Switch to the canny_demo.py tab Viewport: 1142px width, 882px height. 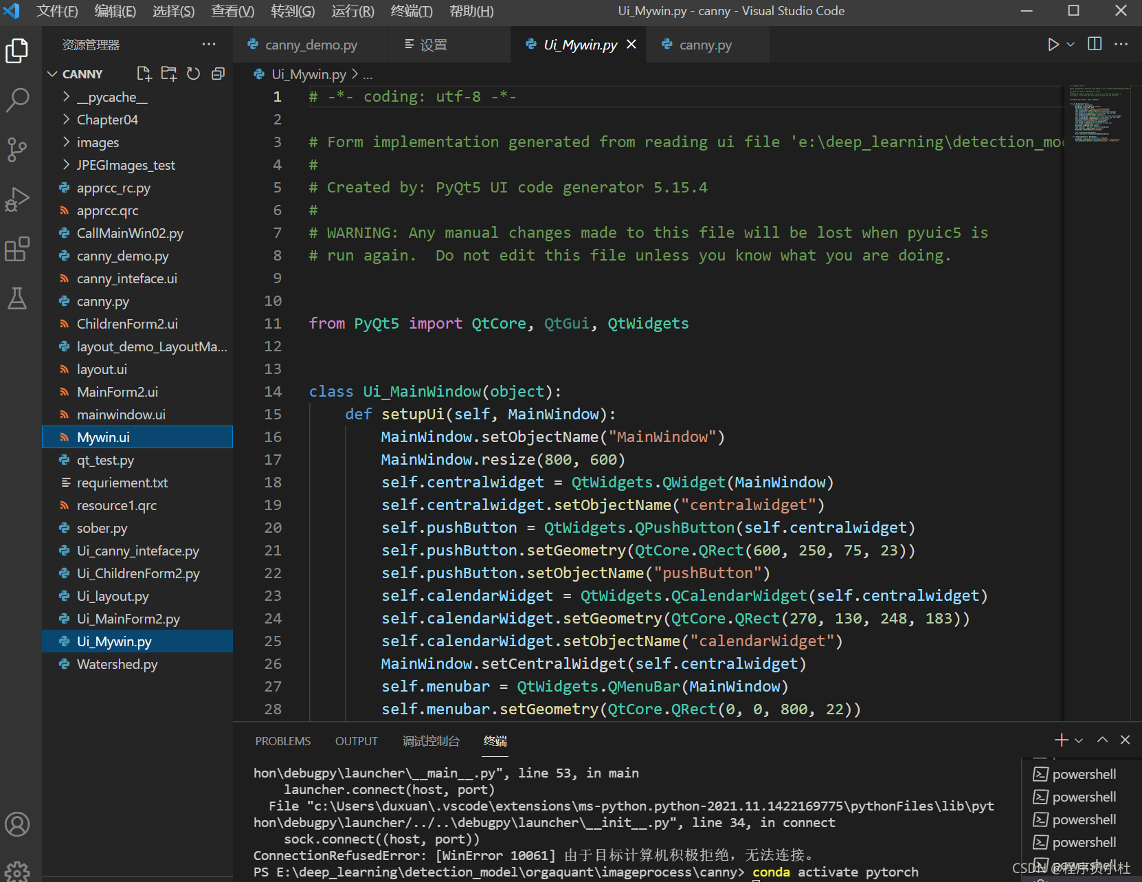pyautogui.click(x=311, y=45)
